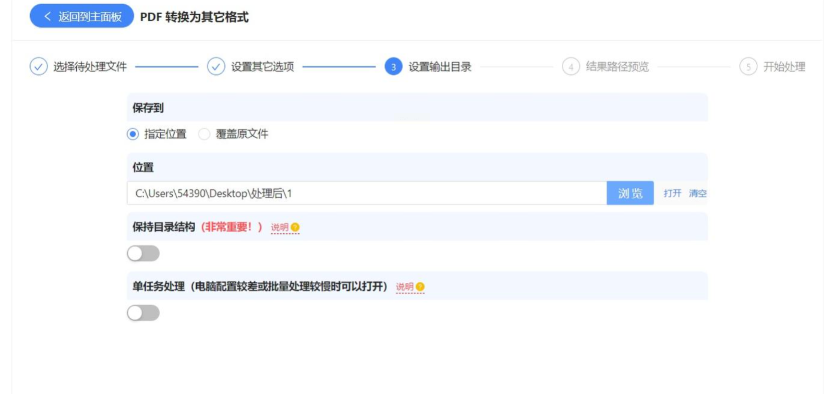Screen dimensions: 824x394
Task: Click the output path input field
Action: coord(367,193)
